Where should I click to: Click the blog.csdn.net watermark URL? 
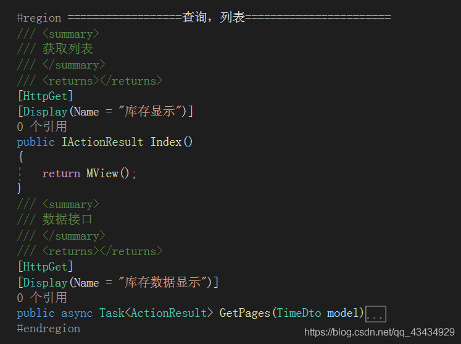tap(380, 332)
